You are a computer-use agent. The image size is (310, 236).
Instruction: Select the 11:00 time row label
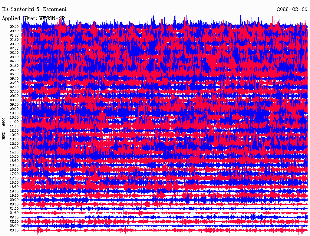pos(14,122)
